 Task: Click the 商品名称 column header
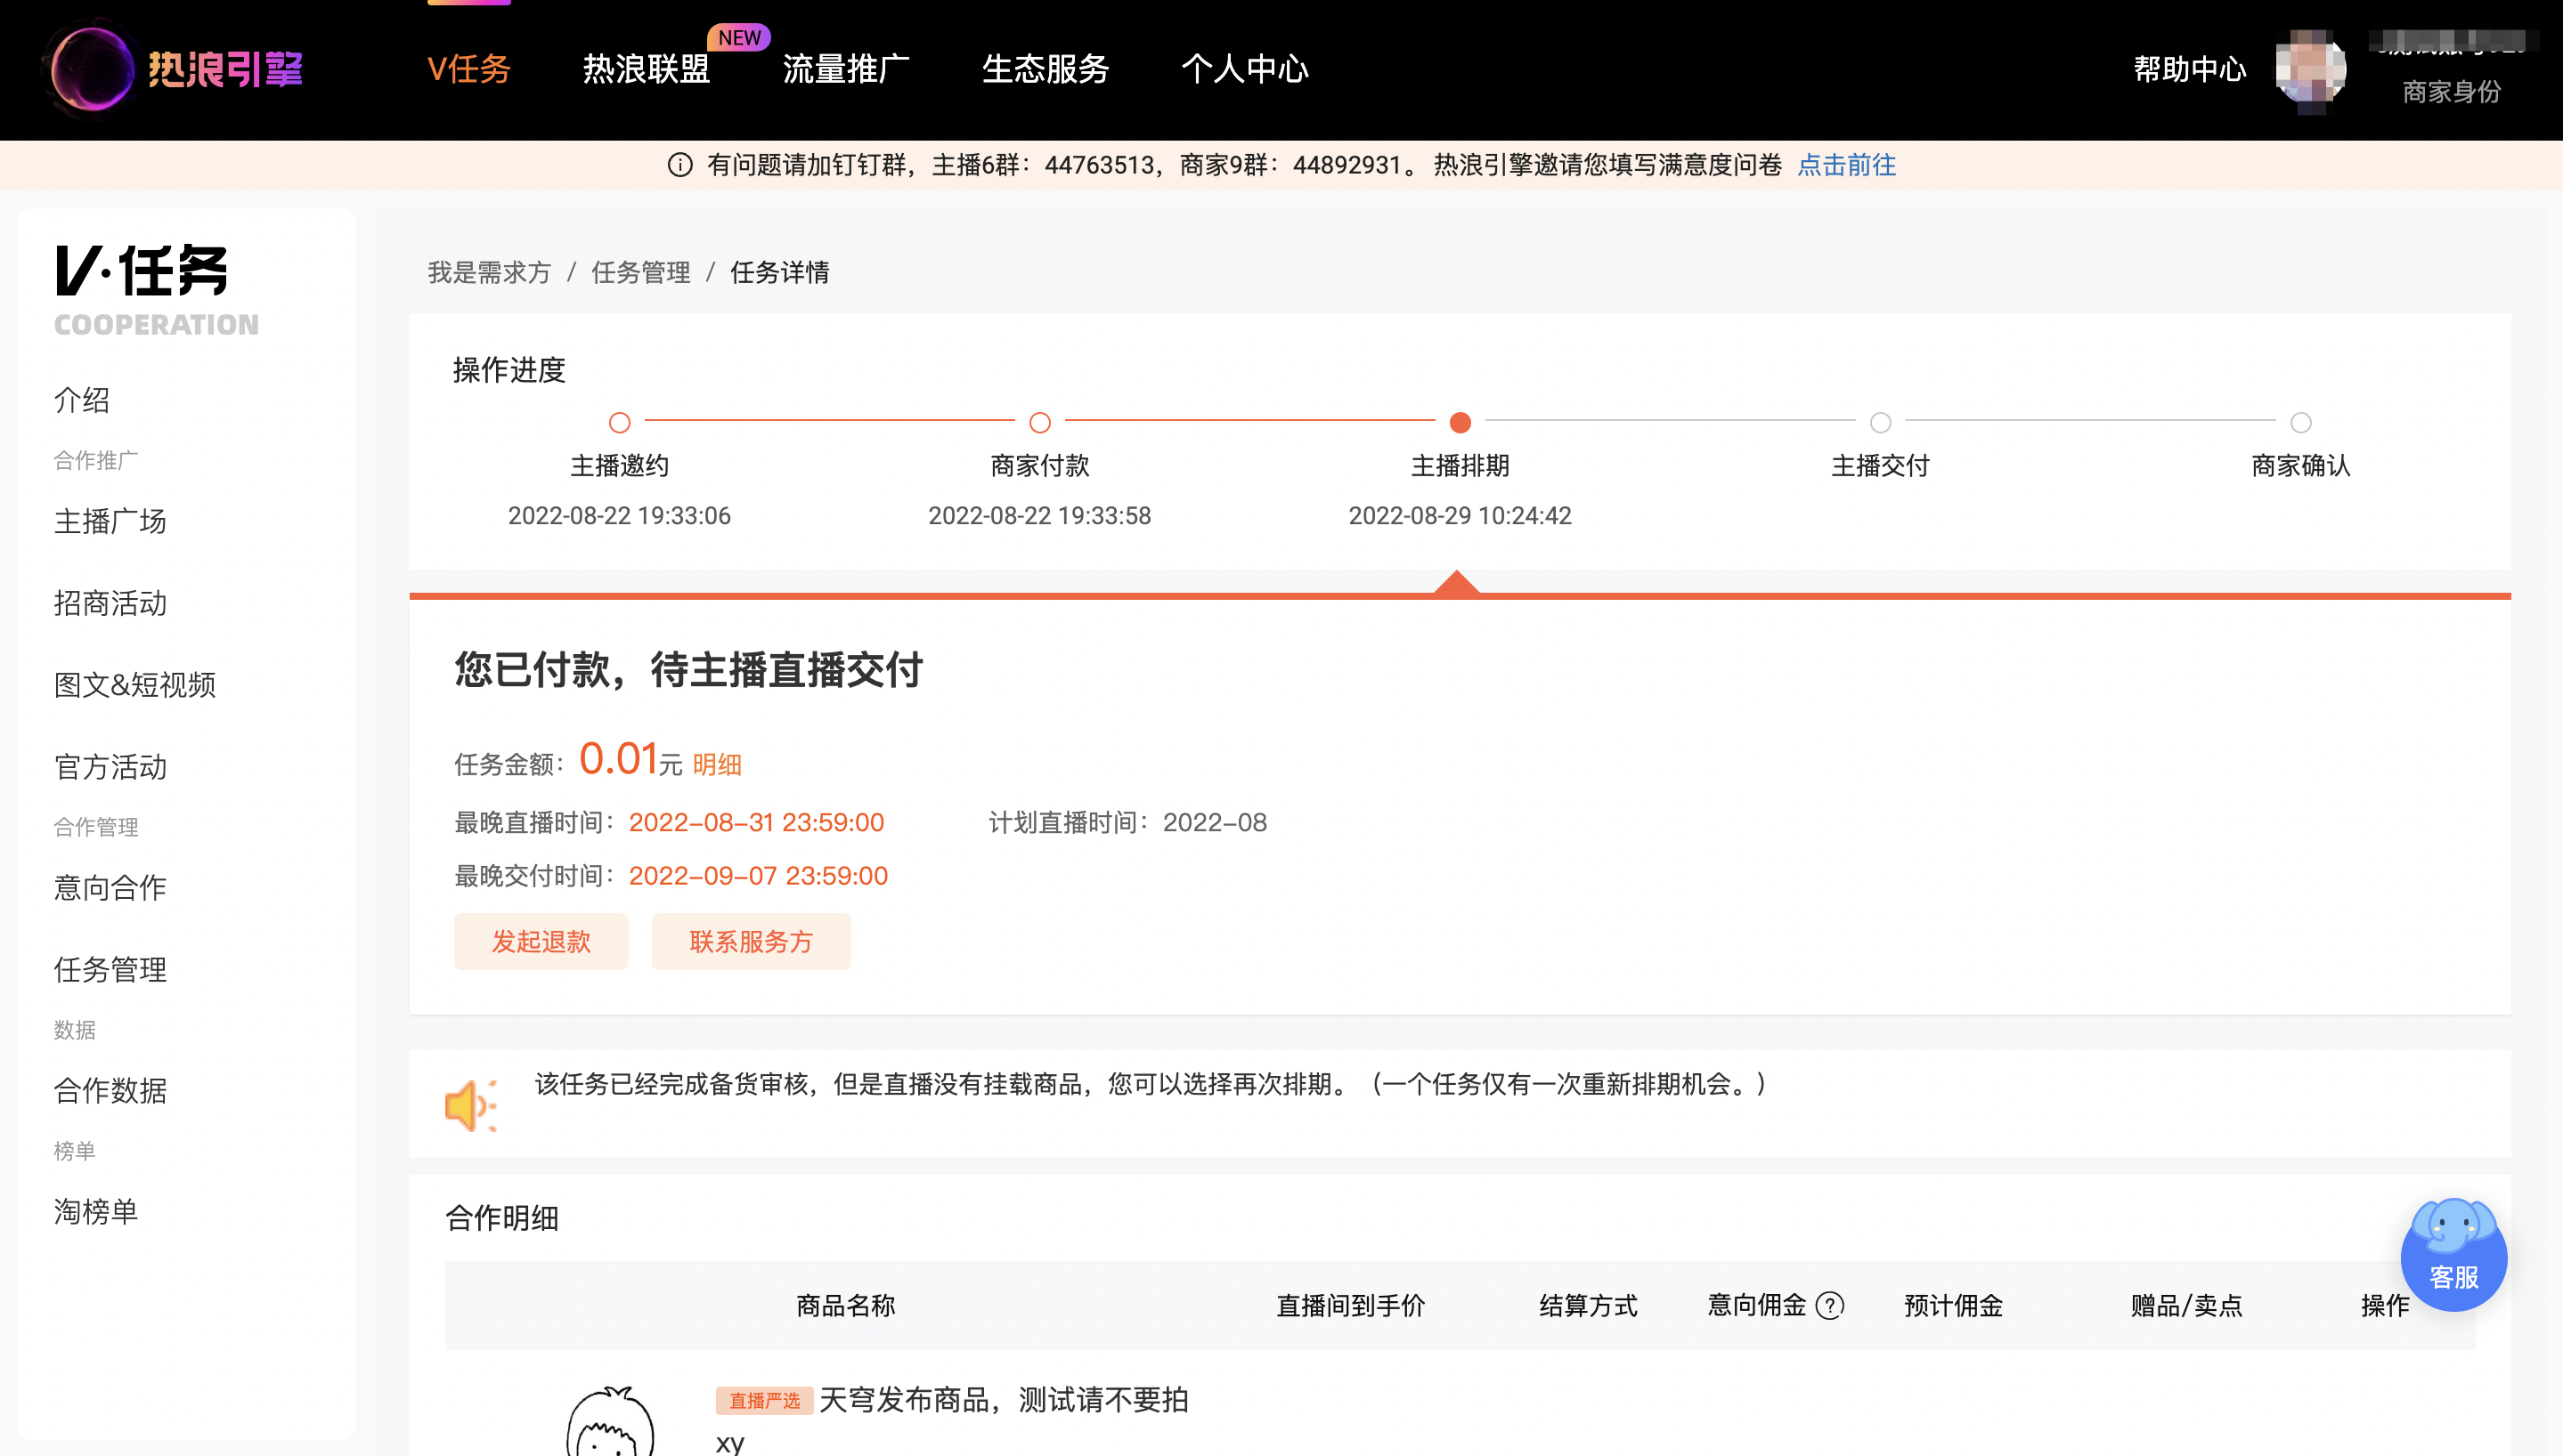point(845,1306)
